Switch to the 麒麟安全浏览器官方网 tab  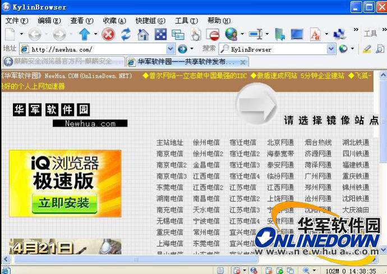tap(63, 62)
